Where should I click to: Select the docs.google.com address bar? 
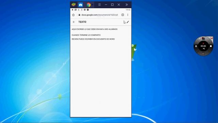[100, 15]
